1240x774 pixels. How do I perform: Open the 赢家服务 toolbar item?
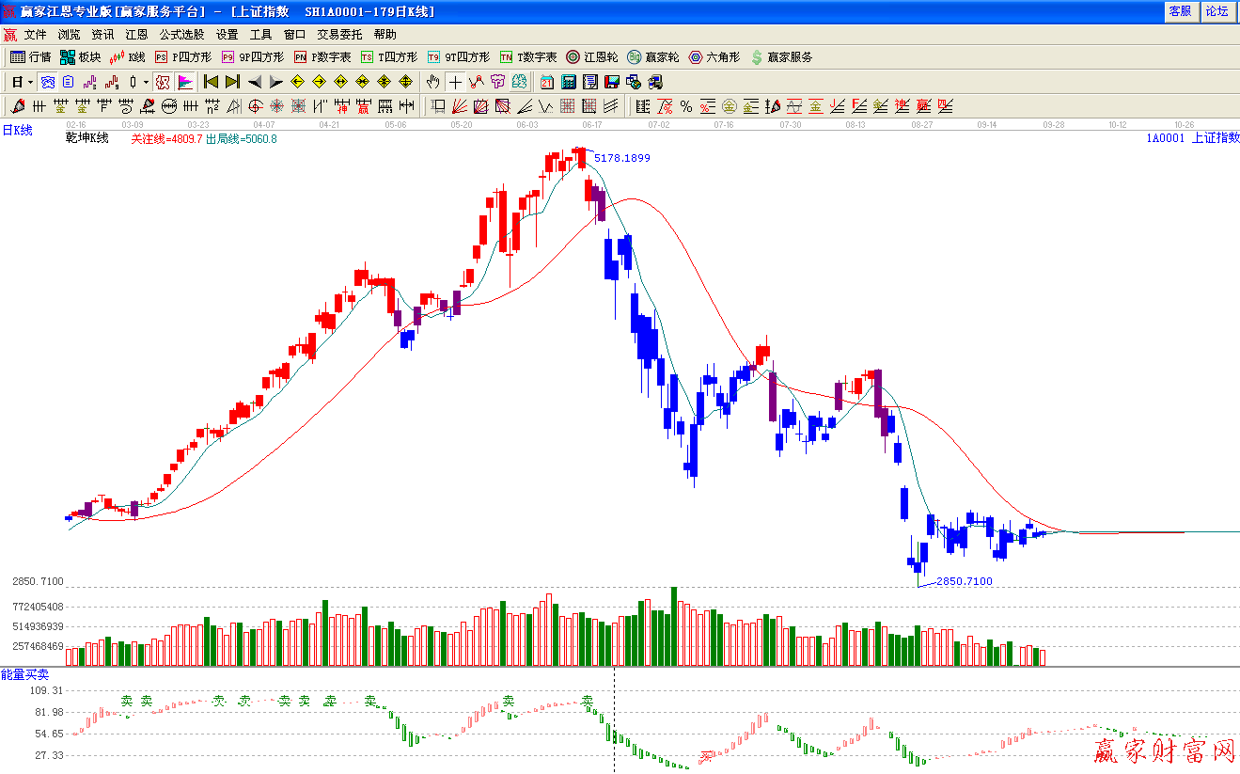click(781, 57)
